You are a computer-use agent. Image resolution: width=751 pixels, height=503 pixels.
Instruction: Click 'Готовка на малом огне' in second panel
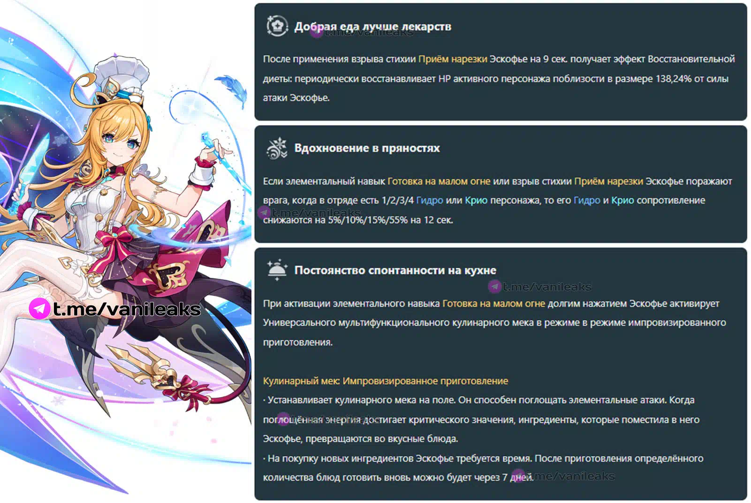(439, 181)
